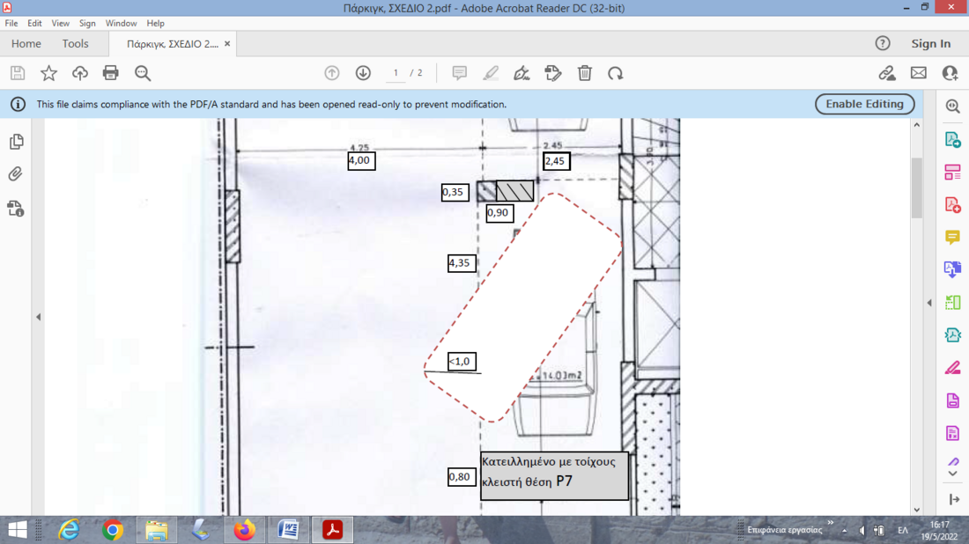Click the Enable Editing button
The image size is (969, 544).
(x=864, y=104)
